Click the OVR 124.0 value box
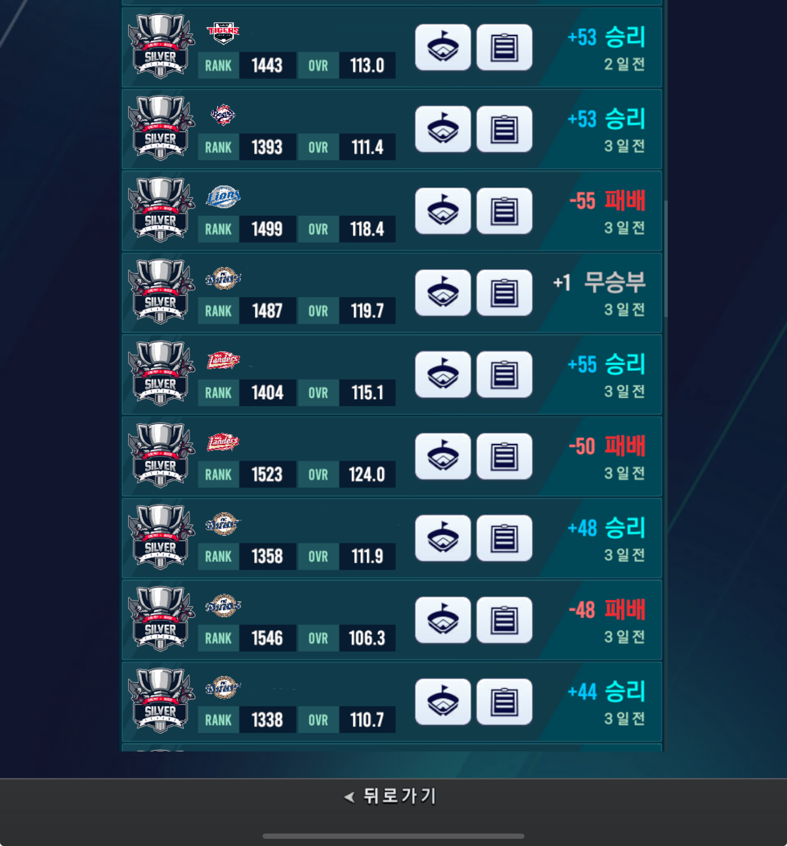This screenshot has width=787, height=846. 367,474
